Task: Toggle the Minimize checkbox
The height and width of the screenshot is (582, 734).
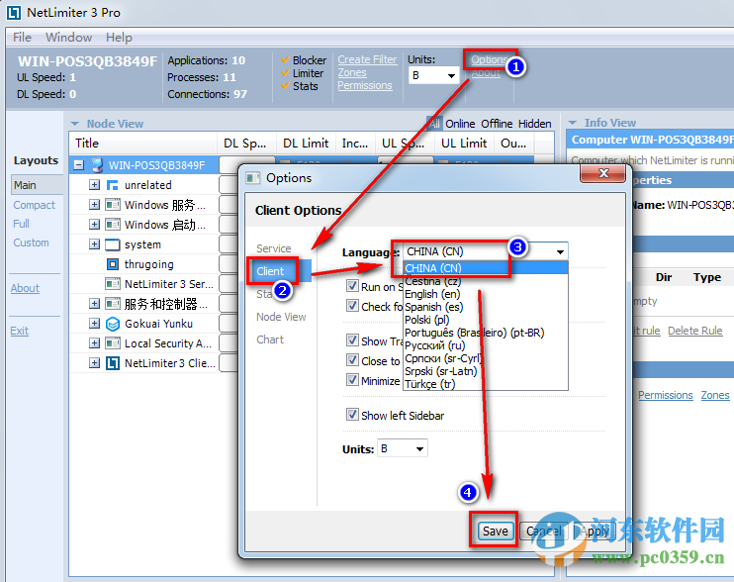Action: point(352,380)
